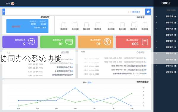Screen dimensions: 178x112
Task: Click 更多 link in 通知公告 panel
Action: (8, 52)
